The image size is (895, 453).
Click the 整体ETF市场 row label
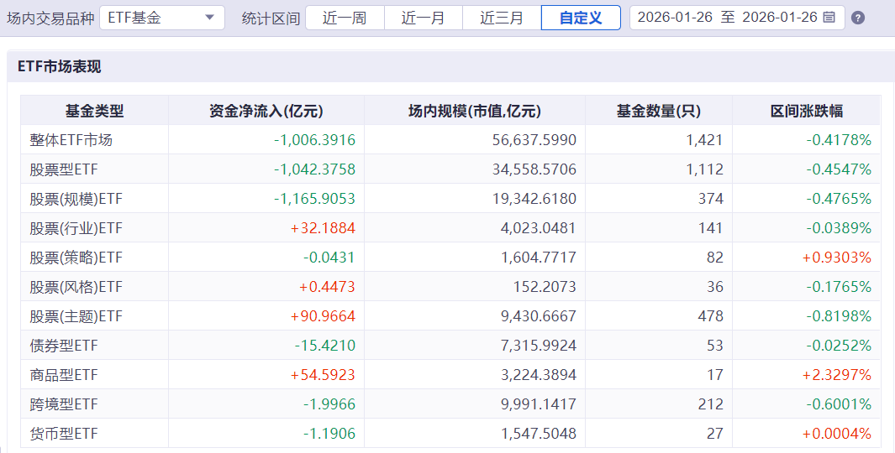71,140
